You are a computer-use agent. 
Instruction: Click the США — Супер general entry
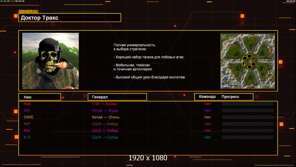coord(105,137)
